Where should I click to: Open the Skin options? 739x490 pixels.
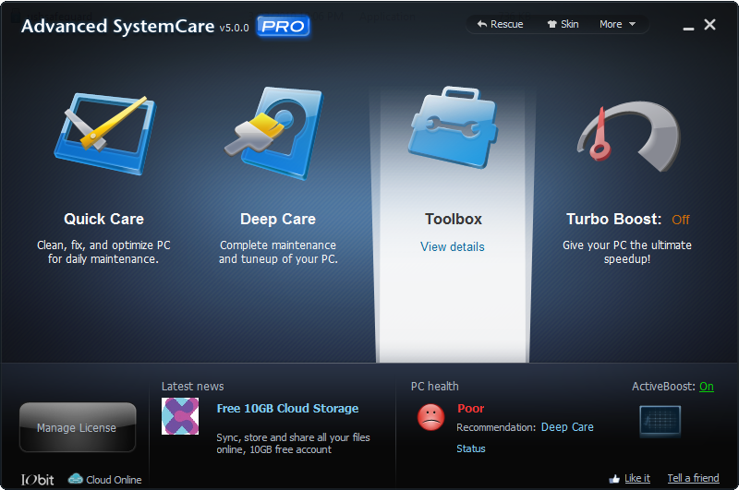click(x=563, y=24)
